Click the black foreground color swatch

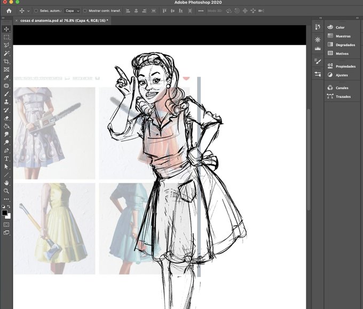click(5, 213)
